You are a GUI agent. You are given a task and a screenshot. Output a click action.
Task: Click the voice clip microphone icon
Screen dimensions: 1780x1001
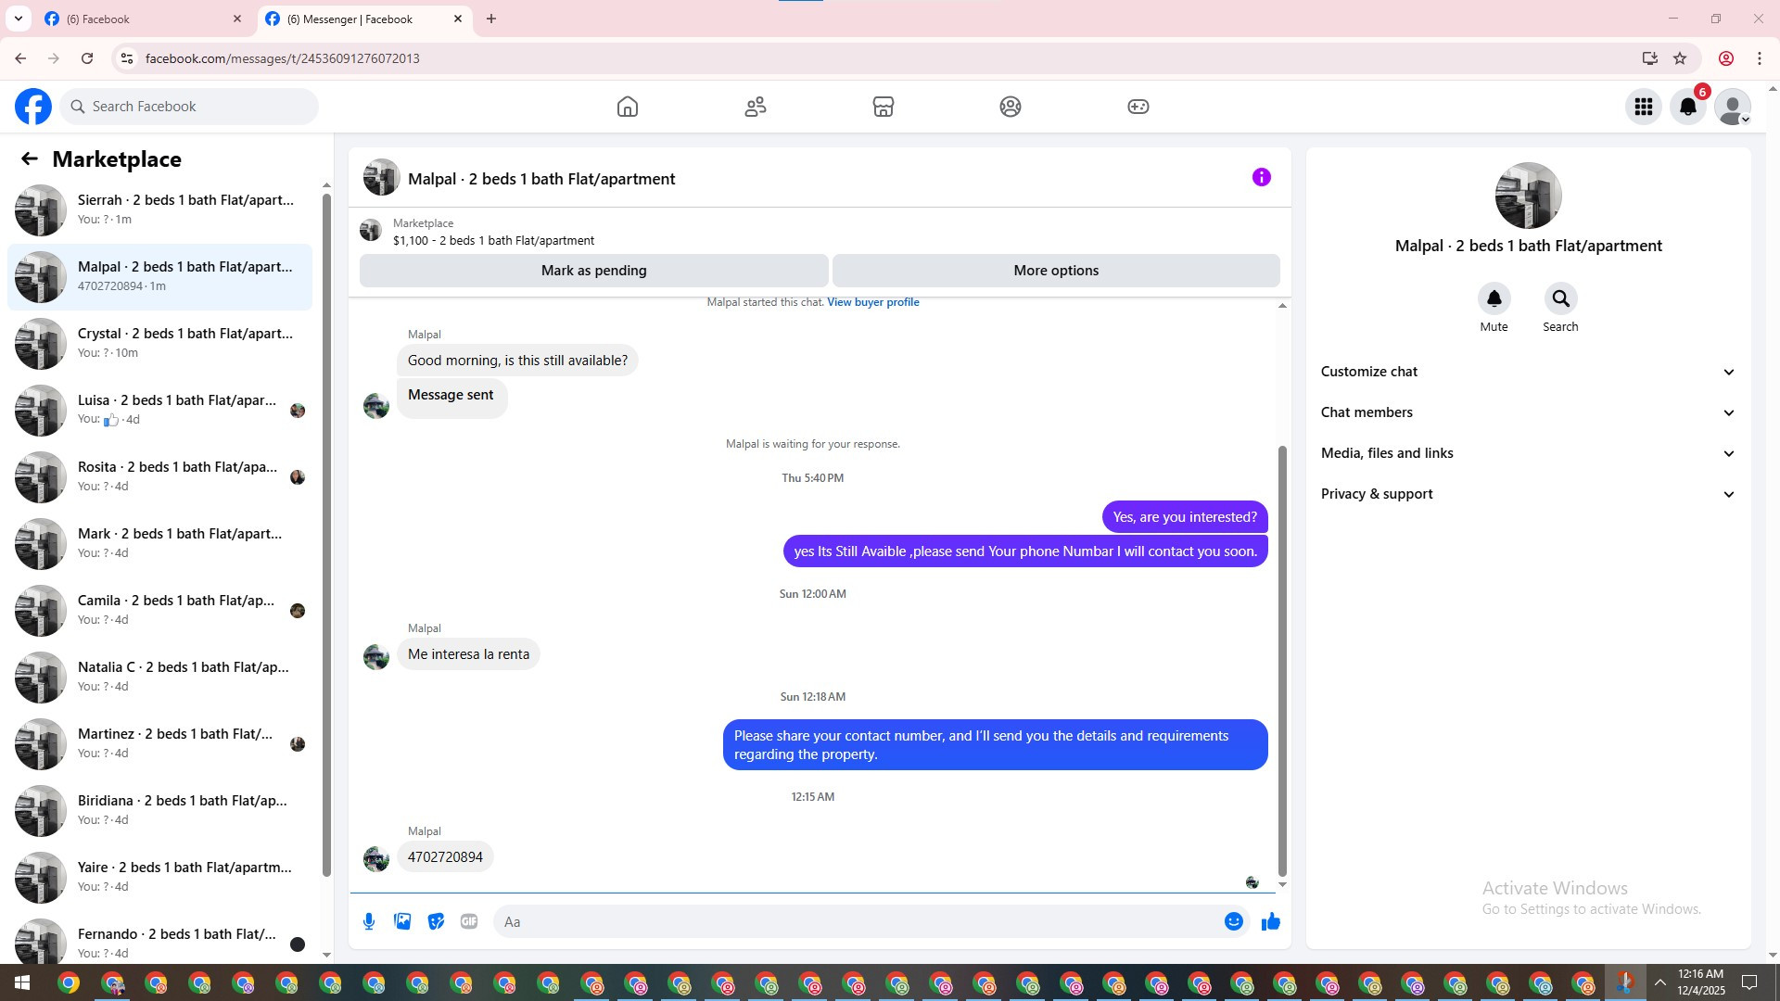[369, 921]
